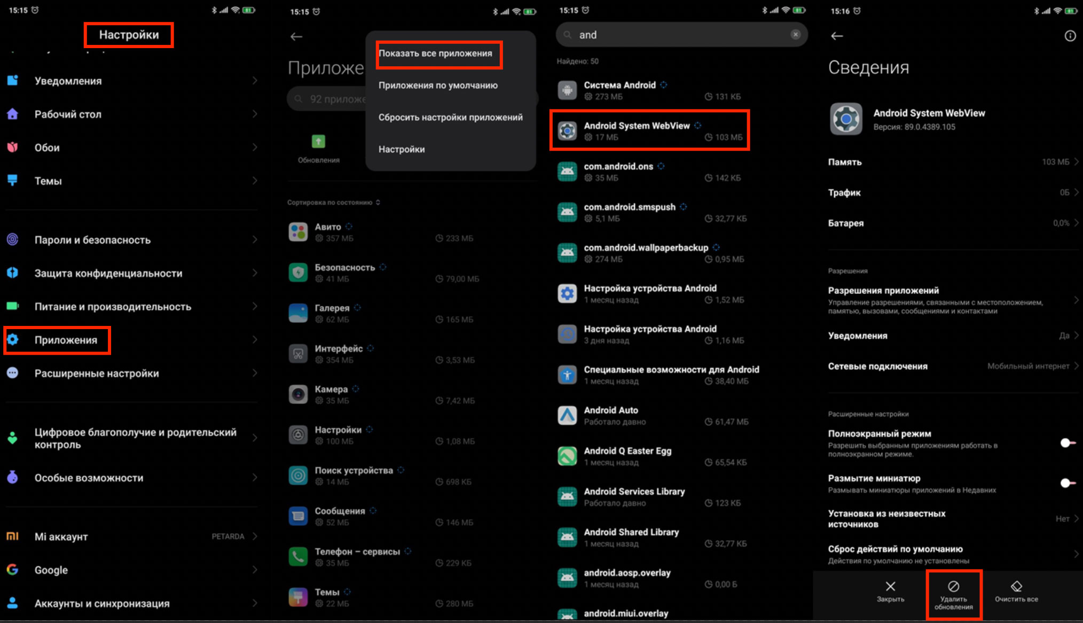
Task: Tap the Закрыть button
Action: point(890,591)
